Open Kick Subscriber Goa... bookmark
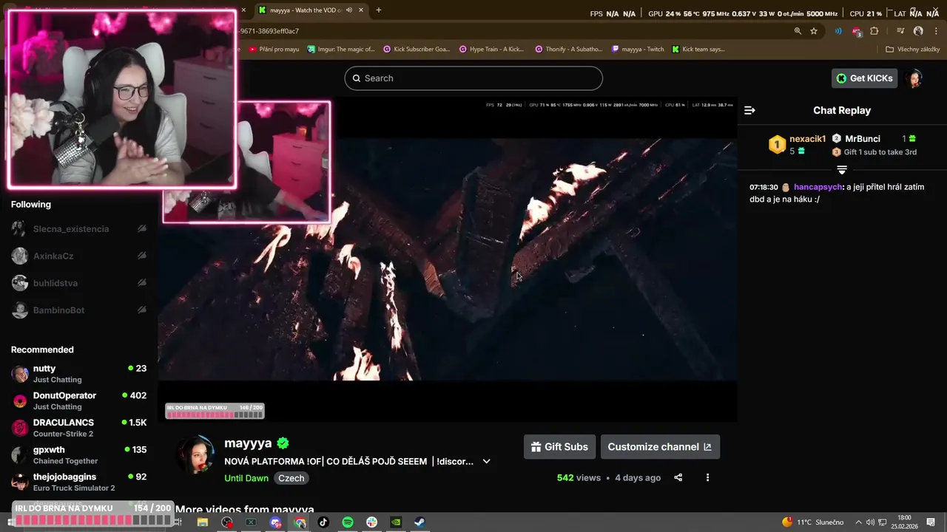 [416, 50]
